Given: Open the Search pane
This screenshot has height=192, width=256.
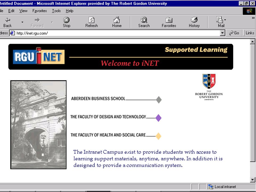Looking at the screenshot, I should pos(144,22).
